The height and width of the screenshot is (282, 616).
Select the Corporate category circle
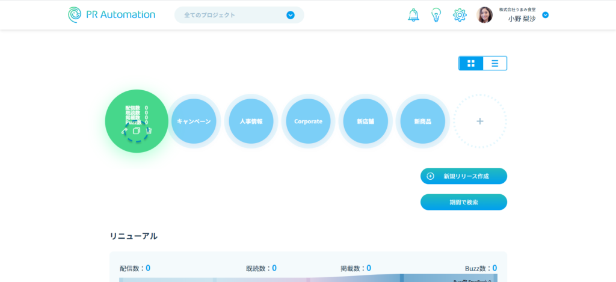tap(308, 121)
